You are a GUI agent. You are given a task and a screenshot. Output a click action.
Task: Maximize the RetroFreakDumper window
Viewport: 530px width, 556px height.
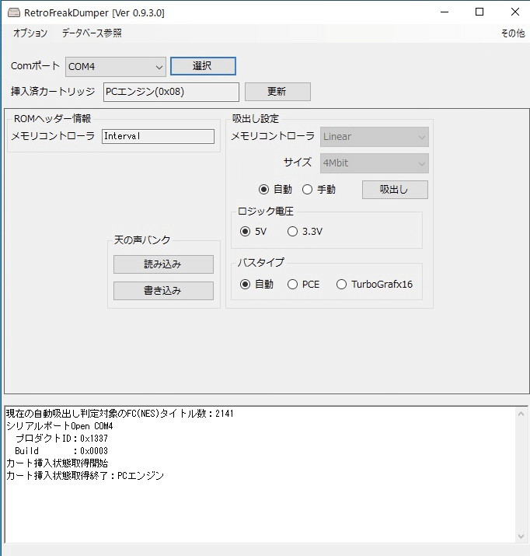coord(479,12)
